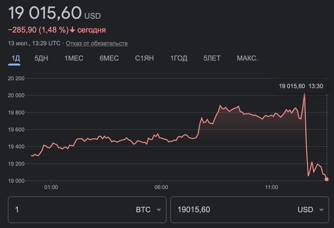The image size is (334, 228).
Task: Switch to the 5ДН range tab
Action: click(41, 58)
